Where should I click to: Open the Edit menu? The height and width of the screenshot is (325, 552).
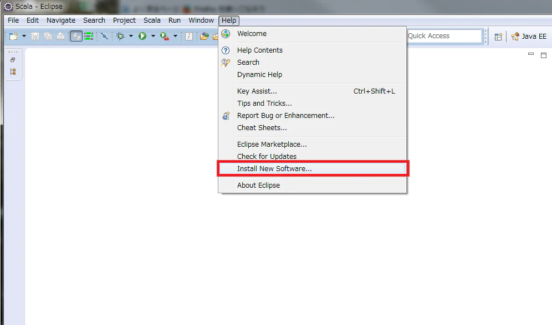32,20
